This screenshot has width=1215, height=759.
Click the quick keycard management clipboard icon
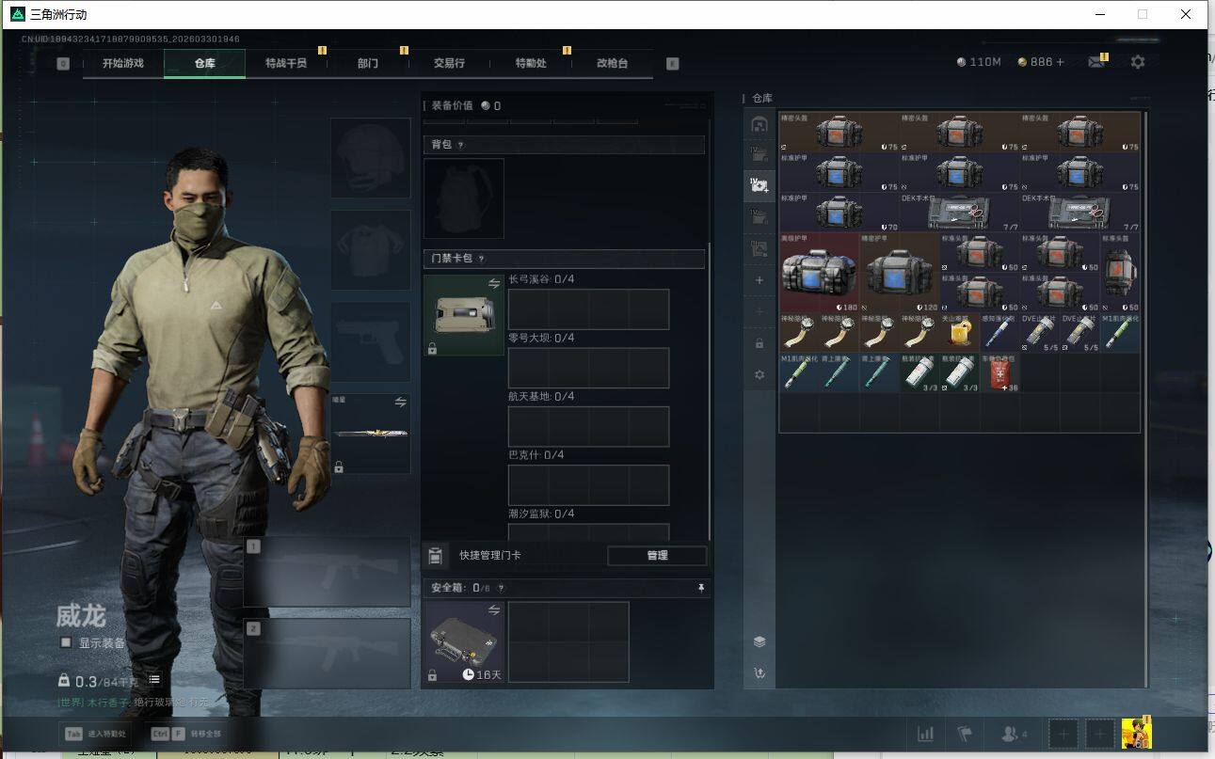point(436,556)
